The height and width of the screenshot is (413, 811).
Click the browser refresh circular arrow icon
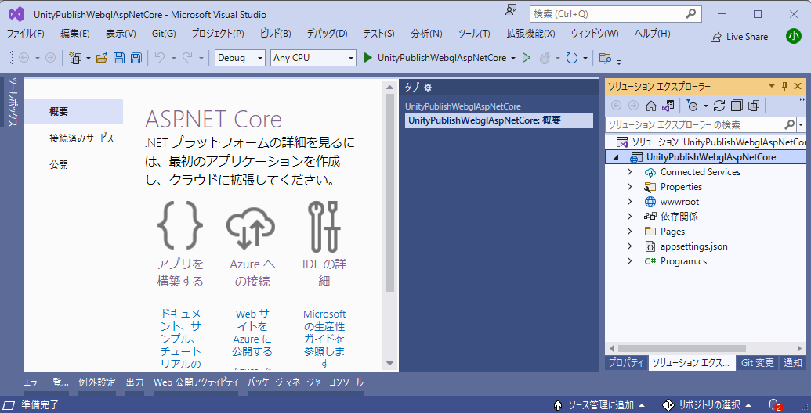(x=571, y=58)
